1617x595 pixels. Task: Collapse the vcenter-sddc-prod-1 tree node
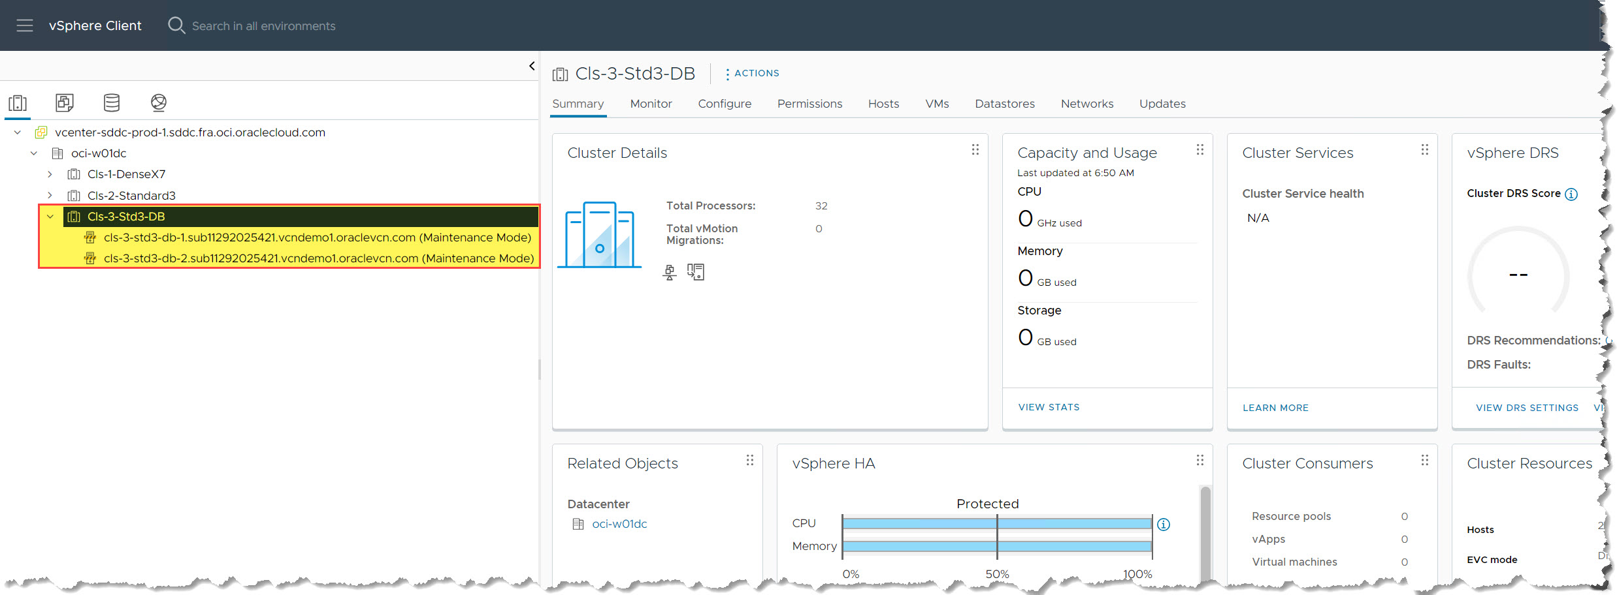pos(18,132)
